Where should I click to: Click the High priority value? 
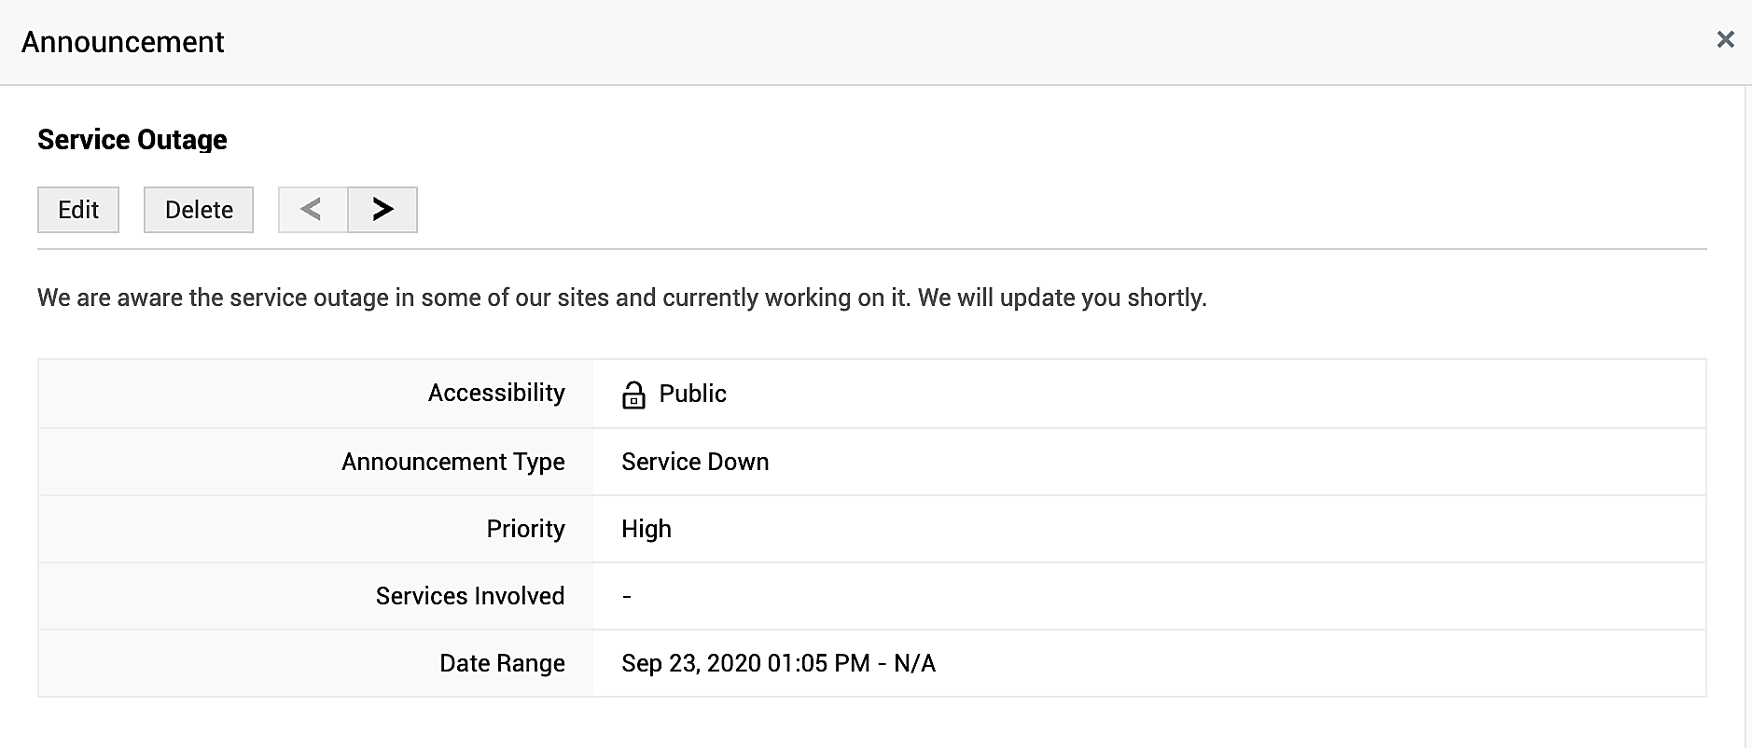pos(647,529)
